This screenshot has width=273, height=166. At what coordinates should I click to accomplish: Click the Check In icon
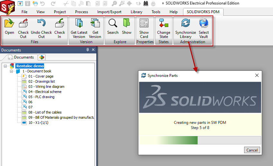pos(59,23)
